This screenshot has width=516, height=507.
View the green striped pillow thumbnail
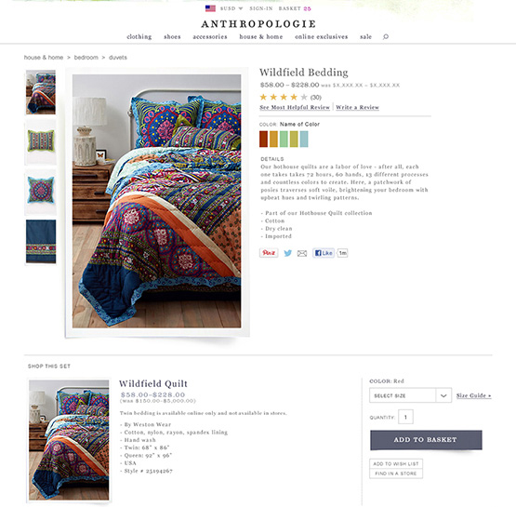(x=41, y=142)
